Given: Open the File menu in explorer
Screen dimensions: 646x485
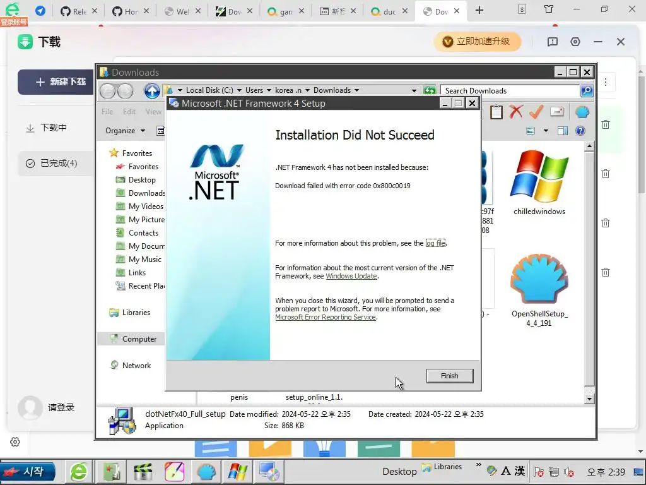Looking at the screenshot, I should [107, 112].
